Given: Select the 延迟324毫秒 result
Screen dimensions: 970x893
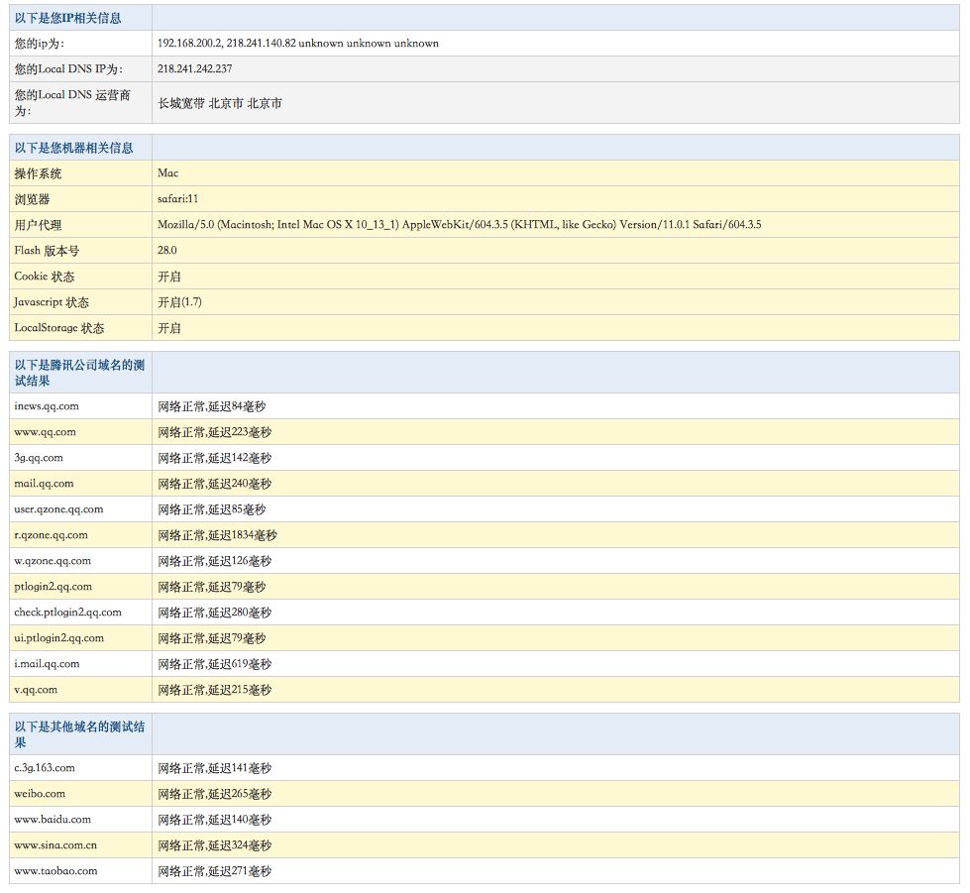Looking at the screenshot, I should [x=240, y=845].
